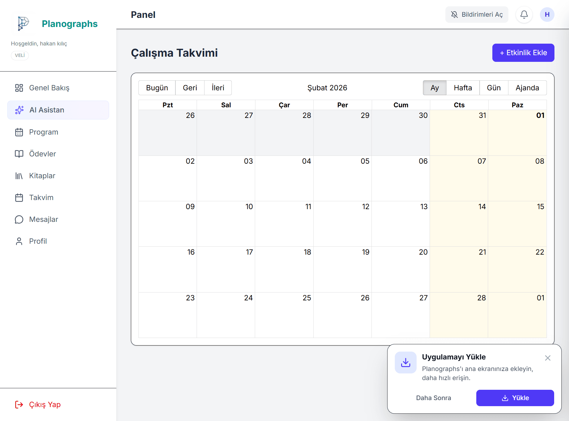The image size is (569, 421).
Task: Switch calendar to Hafta view
Action: 463,88
